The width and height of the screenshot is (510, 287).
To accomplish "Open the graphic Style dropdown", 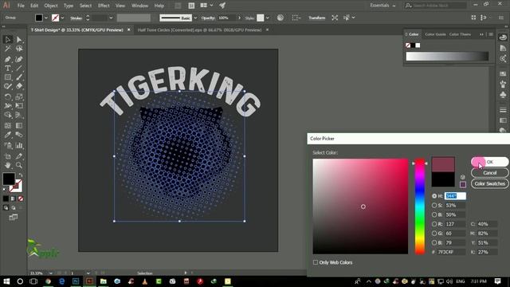I will click(x=268, y=18).
